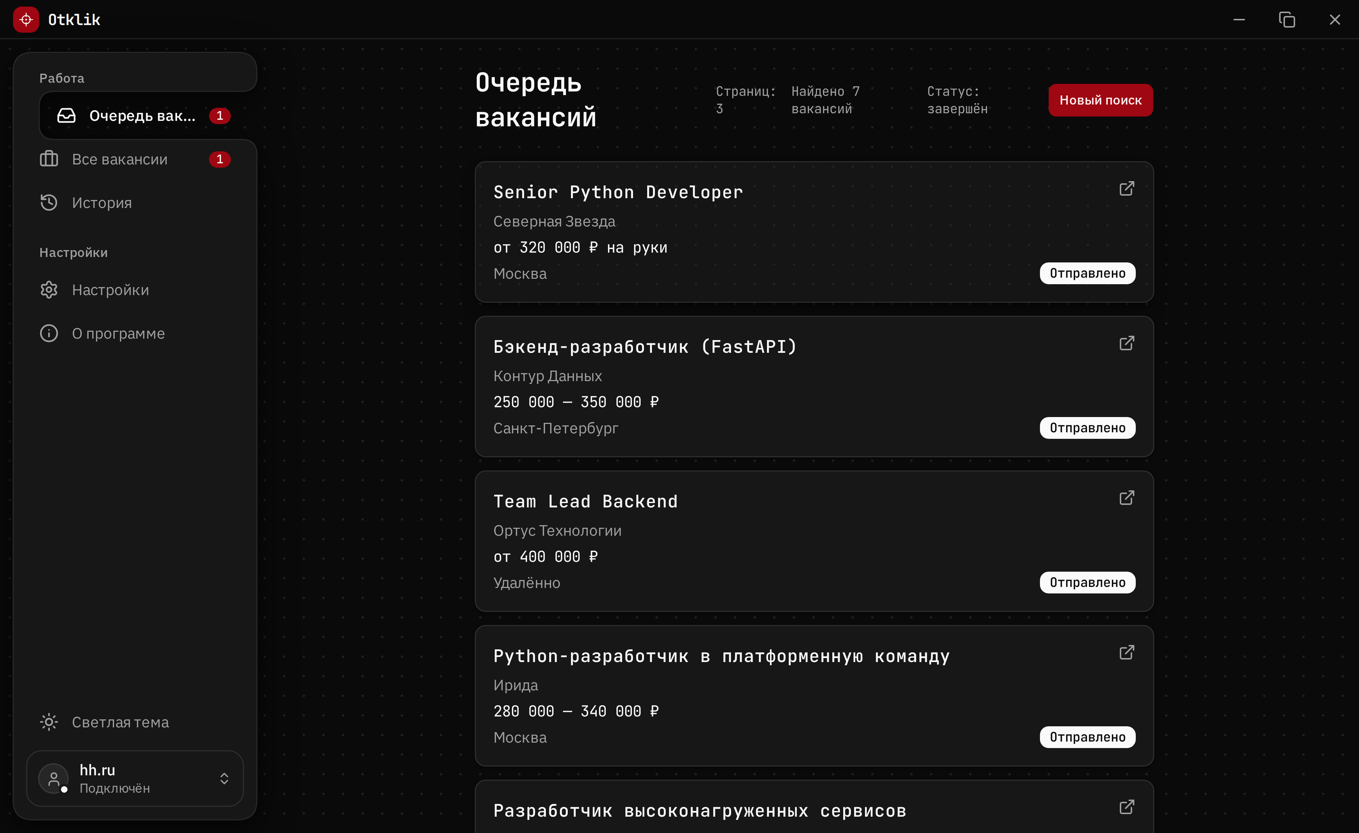Click salary 250 000 — 350 000 ₽
This screenshot has width=1359, height=833.
pos(576,401)
